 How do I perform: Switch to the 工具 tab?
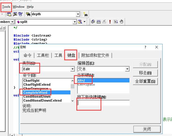point(58,55)
